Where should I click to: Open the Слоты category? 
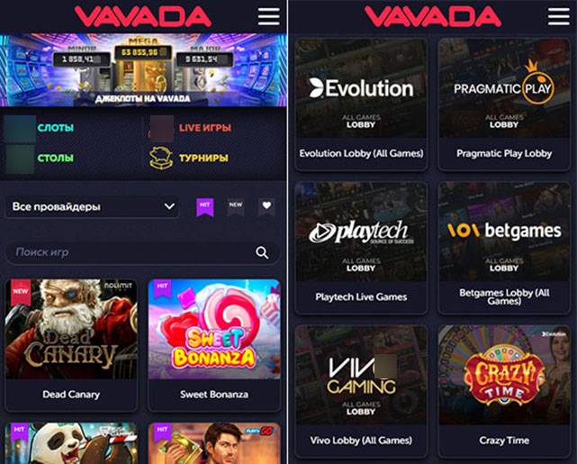55,128
